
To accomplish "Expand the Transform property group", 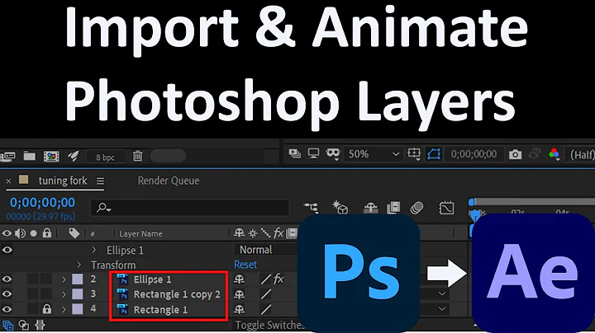I will 79,265.
